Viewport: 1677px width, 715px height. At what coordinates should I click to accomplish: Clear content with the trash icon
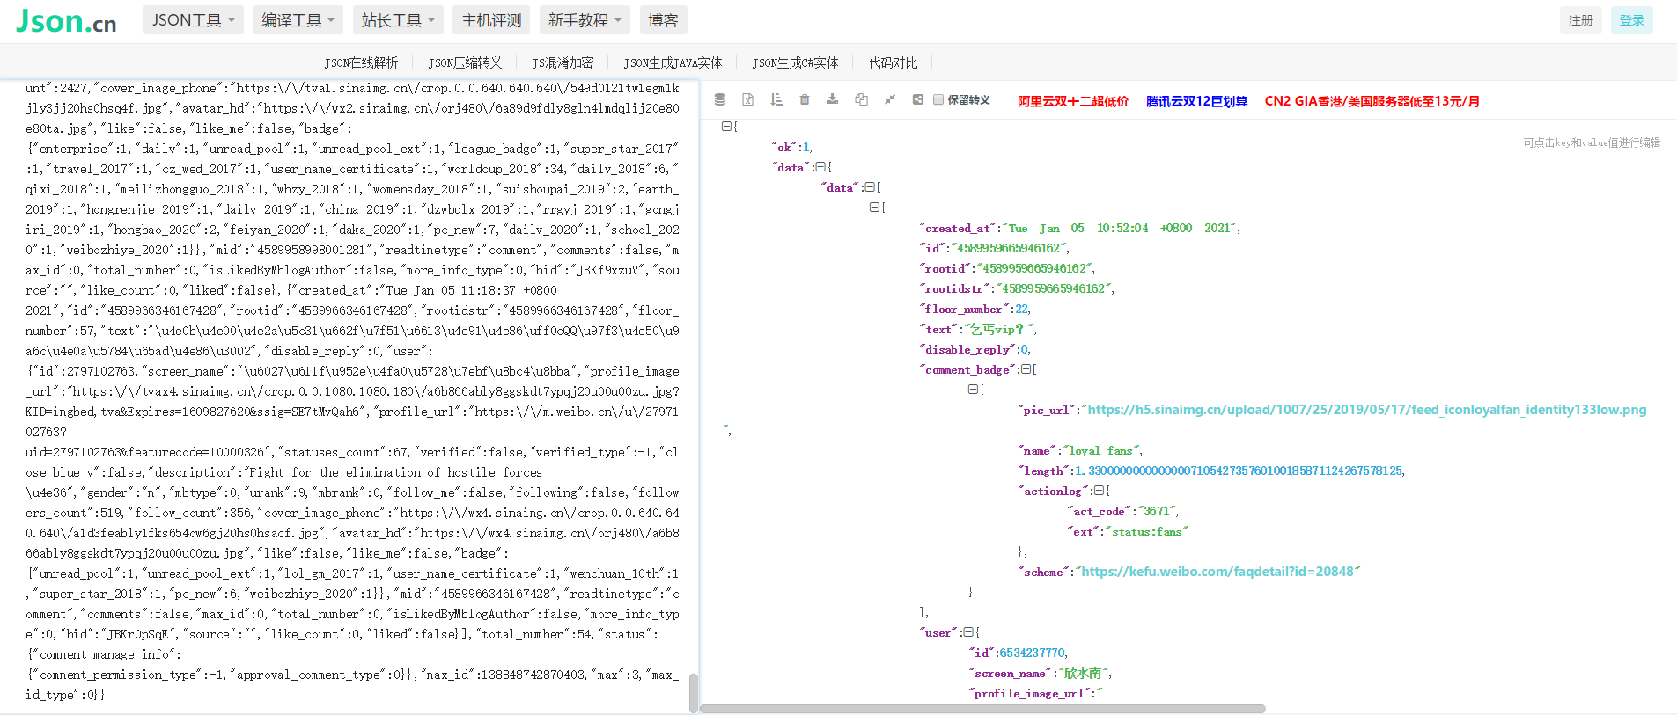(x=805, y=99)
